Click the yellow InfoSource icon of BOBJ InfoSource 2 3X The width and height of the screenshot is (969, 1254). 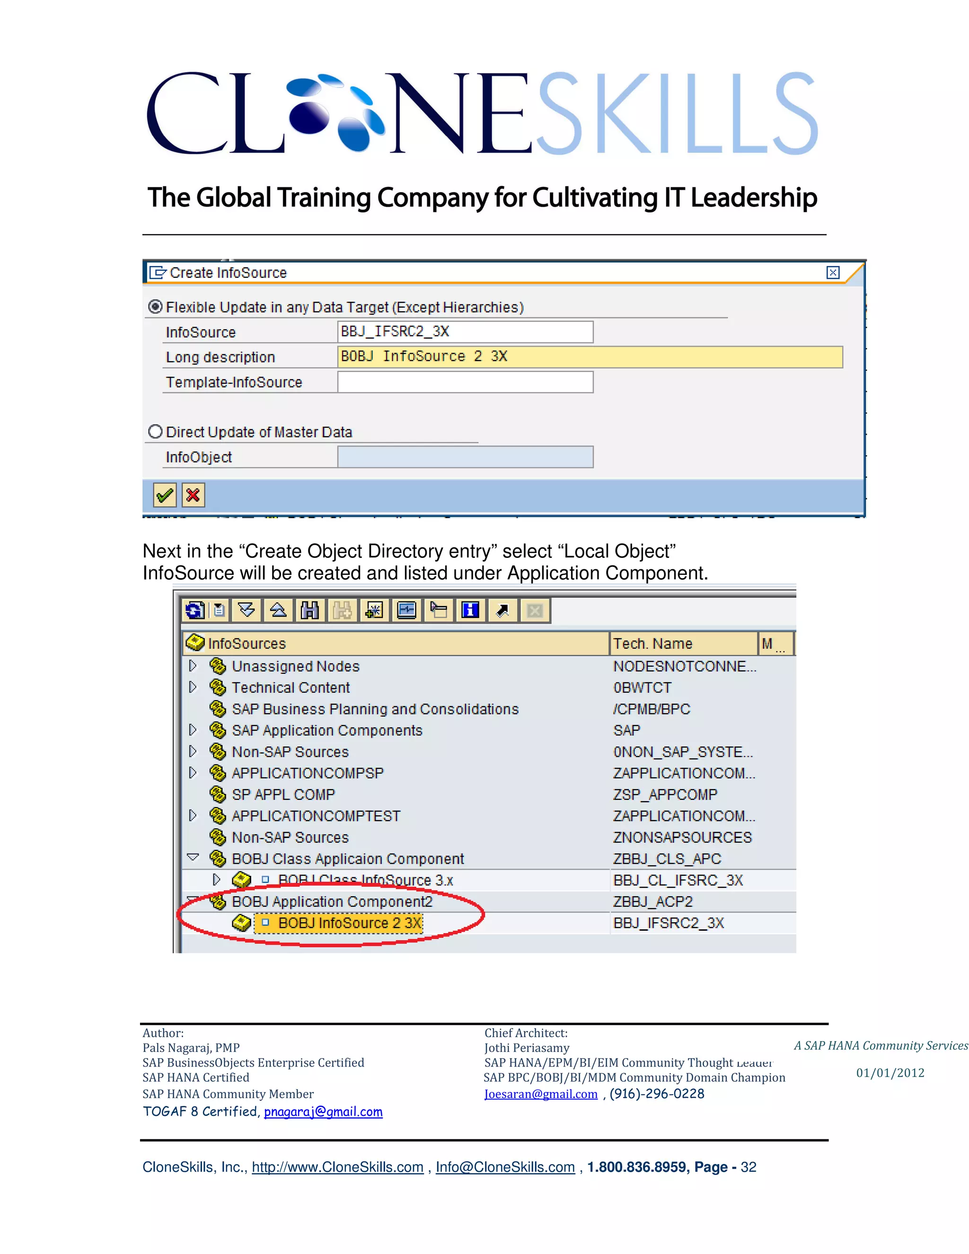(x=242, y=923)
